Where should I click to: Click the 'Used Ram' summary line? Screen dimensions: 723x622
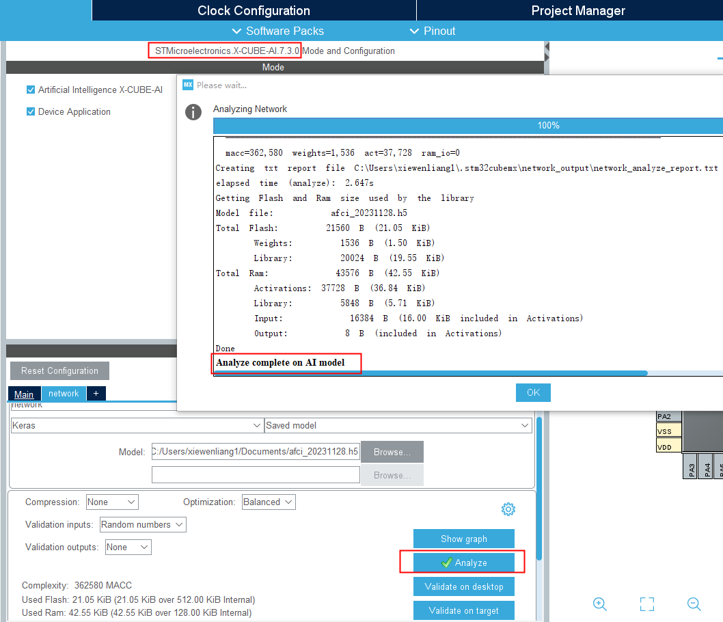pos(137,613)
